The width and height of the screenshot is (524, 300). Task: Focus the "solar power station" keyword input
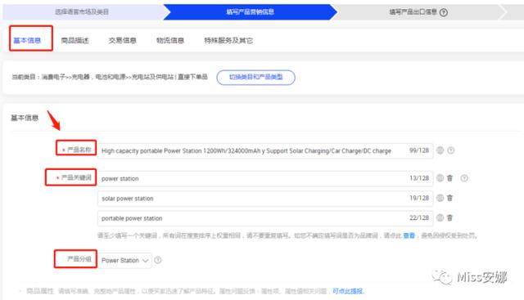[x=265, y=198]
